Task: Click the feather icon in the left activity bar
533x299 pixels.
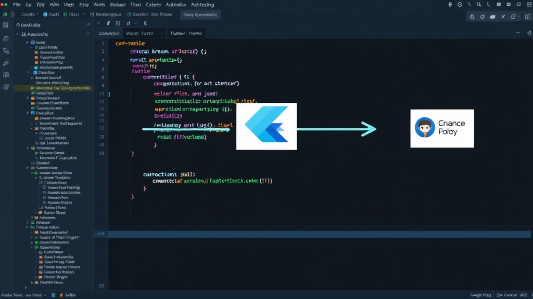Action: (6, 63)
